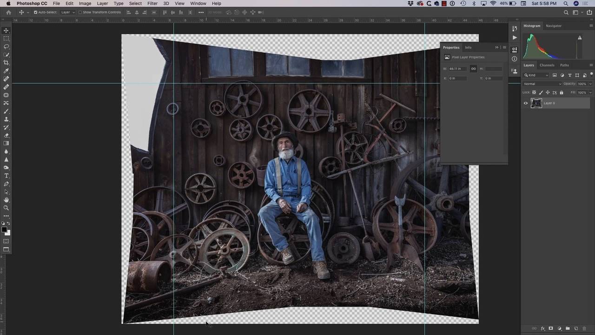Click the W width field in Properties

coord(457,69)
